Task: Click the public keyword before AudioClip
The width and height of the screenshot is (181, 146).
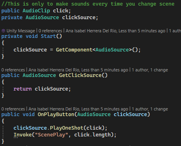Action: [x=10, y=11]
